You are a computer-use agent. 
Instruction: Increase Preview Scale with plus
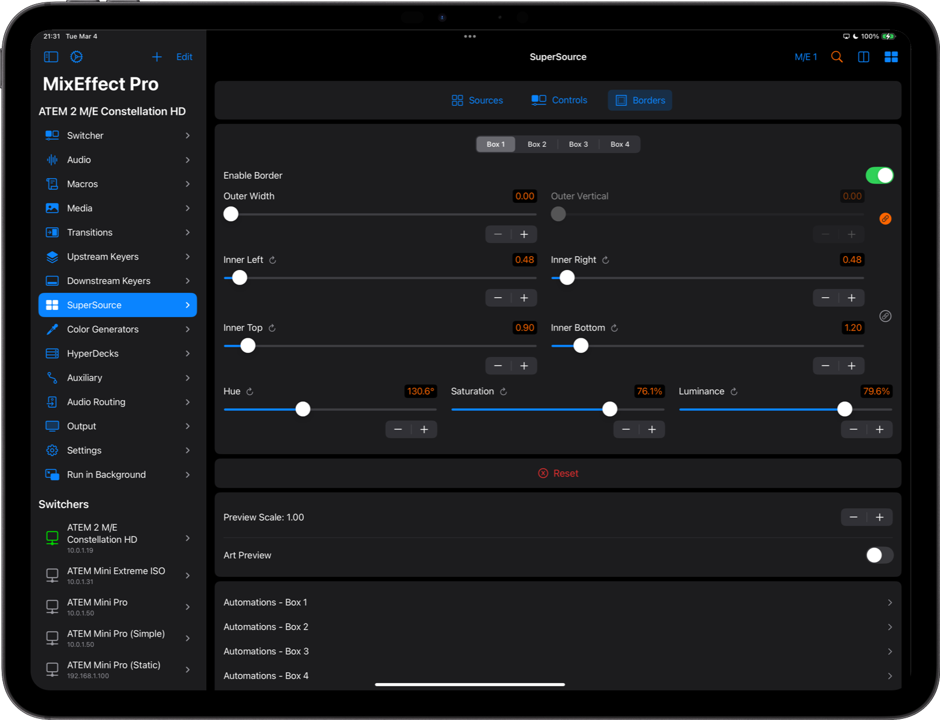[880, 517]
